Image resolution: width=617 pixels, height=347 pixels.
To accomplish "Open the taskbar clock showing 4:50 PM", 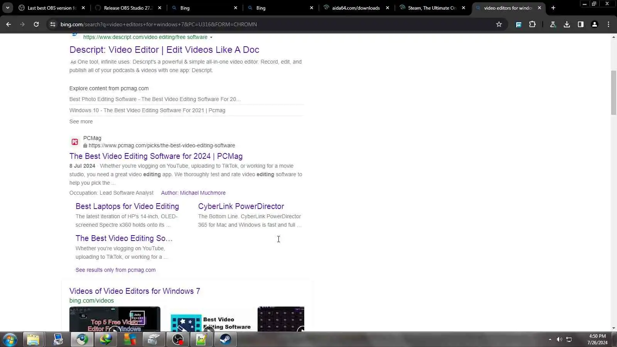I will pyautogui.click(x=597, y=339).
